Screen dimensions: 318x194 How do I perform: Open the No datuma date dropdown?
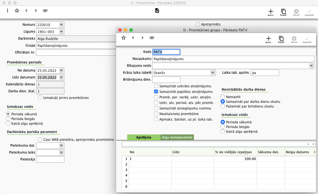click(61, 70)
